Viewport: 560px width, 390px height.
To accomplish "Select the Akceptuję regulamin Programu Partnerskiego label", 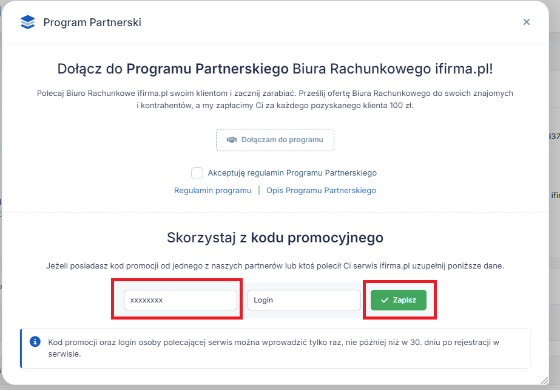I will (x=292, y=173).
